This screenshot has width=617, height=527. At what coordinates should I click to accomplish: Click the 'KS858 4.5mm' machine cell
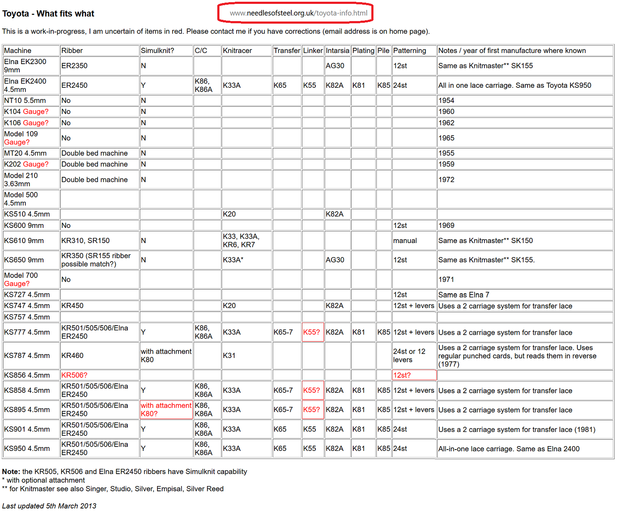31,390
